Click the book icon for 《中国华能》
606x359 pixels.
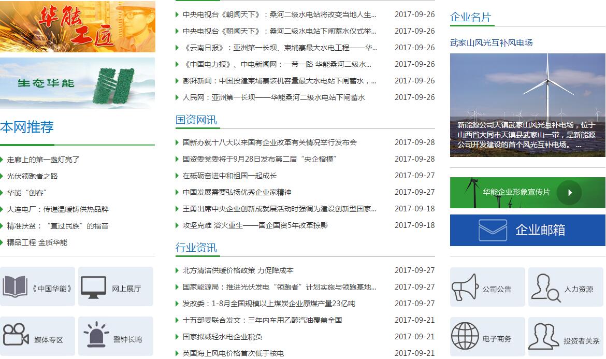(x=15, y=286)
